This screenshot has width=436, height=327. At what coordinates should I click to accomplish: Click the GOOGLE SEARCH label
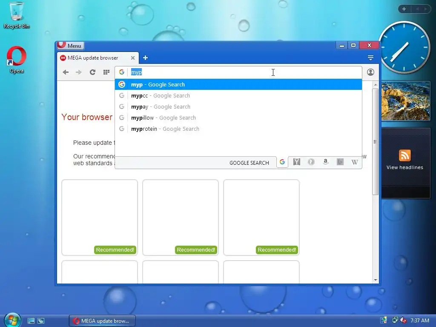249,163
